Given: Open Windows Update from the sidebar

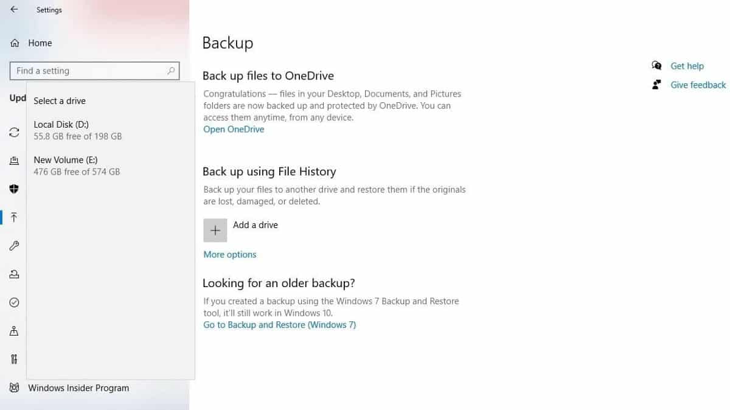Looking at the screenshot, I should 14,132.
